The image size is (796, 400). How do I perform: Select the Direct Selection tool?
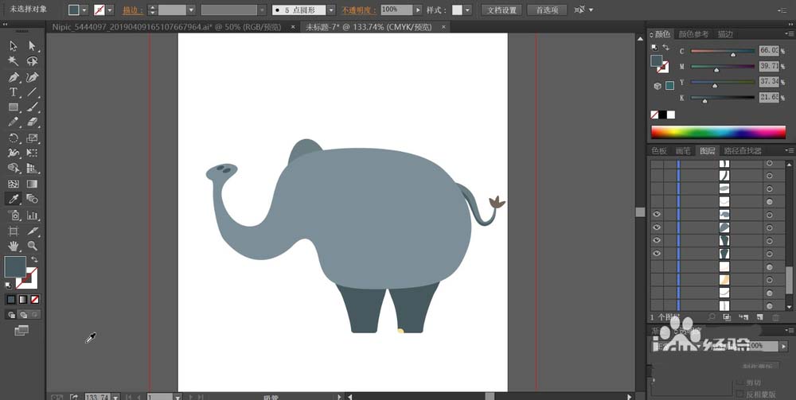coord(33,46)
